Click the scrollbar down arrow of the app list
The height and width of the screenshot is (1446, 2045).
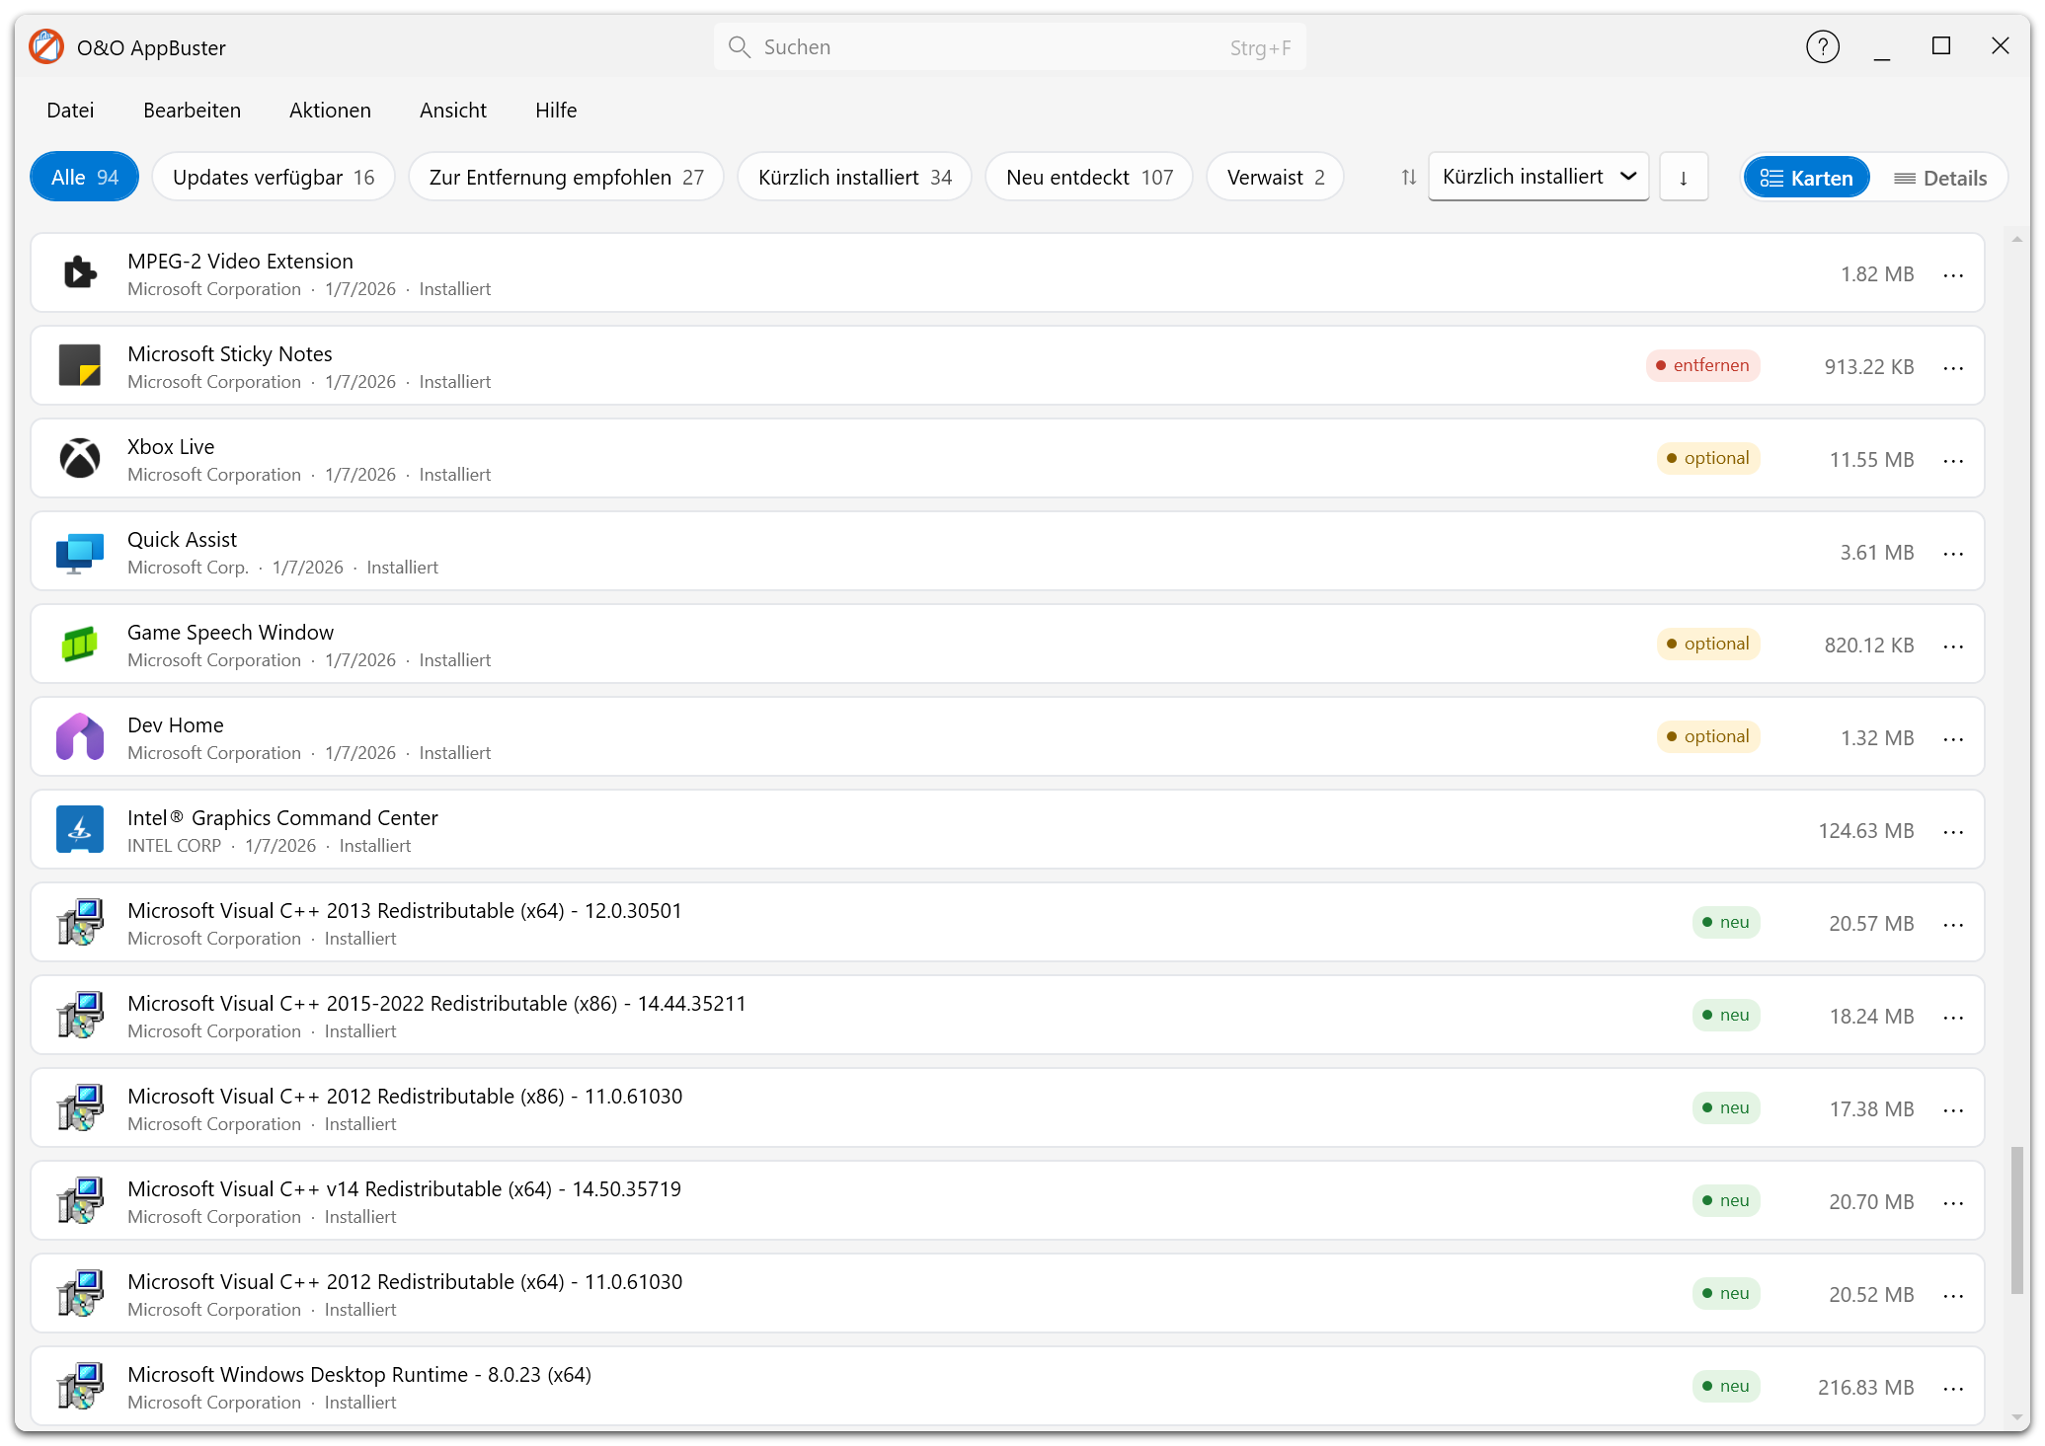[x=2017, y=1418]
